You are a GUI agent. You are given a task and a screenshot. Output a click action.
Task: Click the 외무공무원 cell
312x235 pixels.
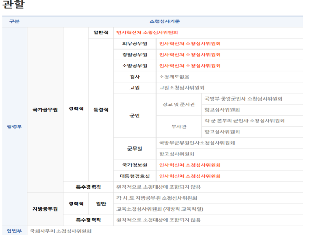(135, 44)
